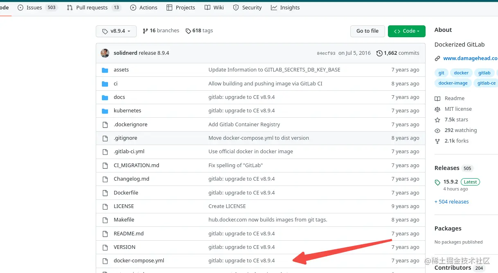Image resolution: width=498 pixels, height=273 pixels.
Task: Click the Changelog.md file icon
Action: click(x=105, y=179)
